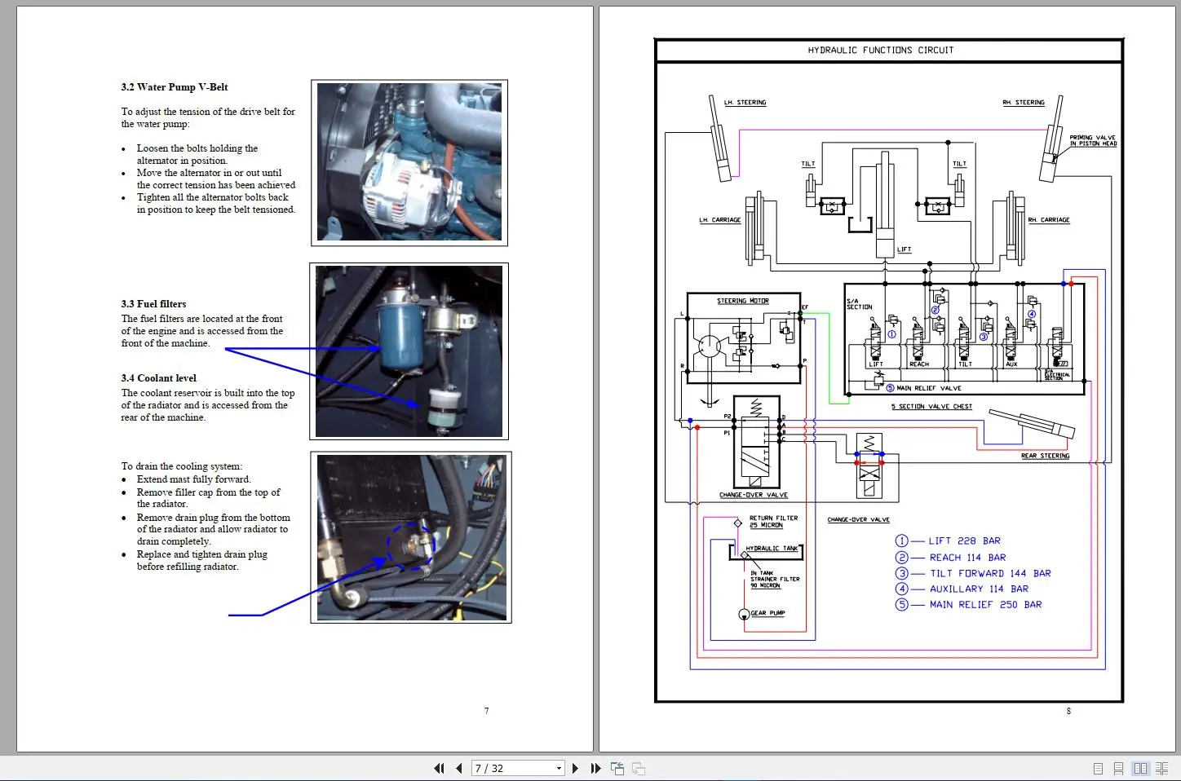1181x781 pixels.
Task: Jump to the last page
Action: tap(595, 768)
